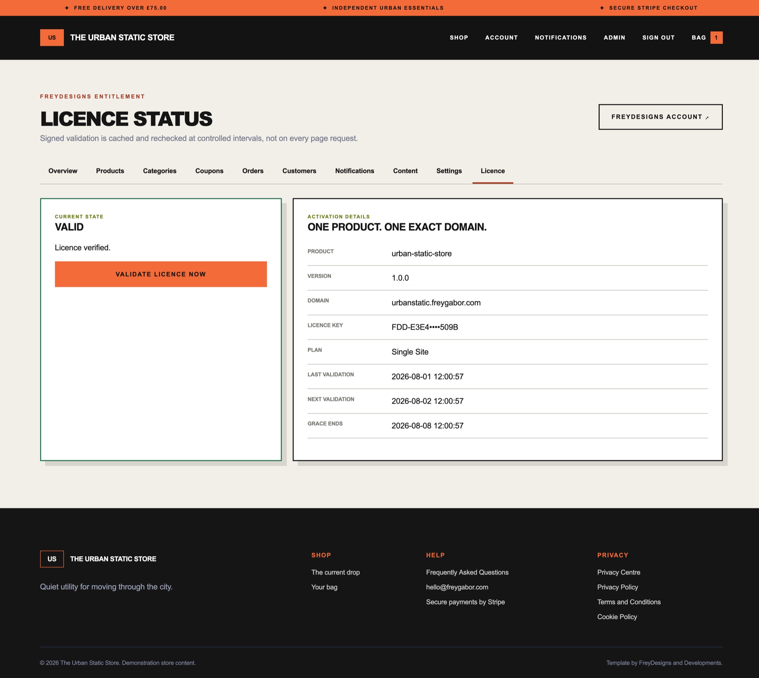Click the version value 1.0.0
The image size is (759, 678).
point(400,278)
